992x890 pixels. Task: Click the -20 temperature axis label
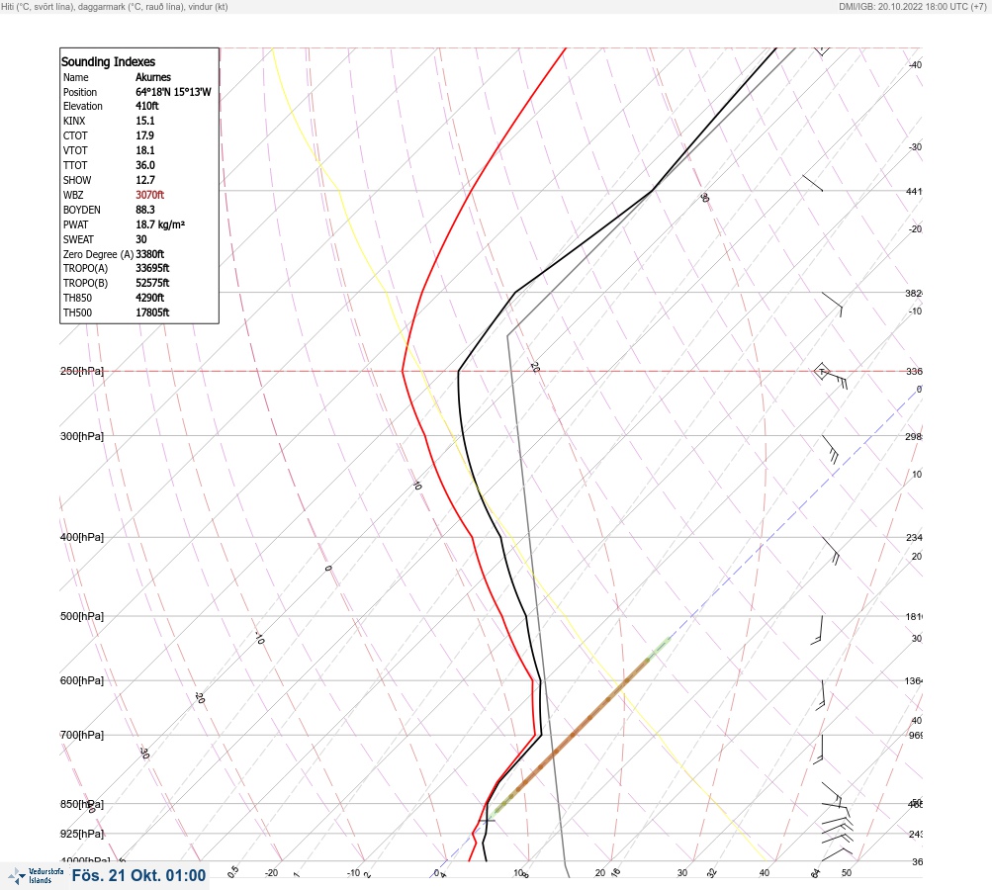click(x=271, y=873)
